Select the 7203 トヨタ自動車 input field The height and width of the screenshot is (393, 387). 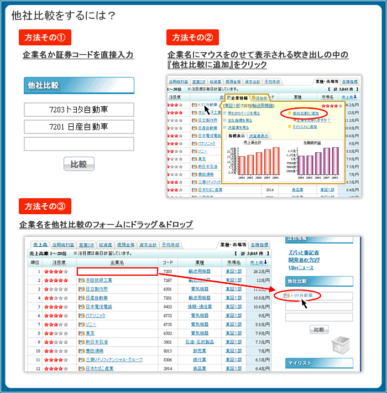79,110
